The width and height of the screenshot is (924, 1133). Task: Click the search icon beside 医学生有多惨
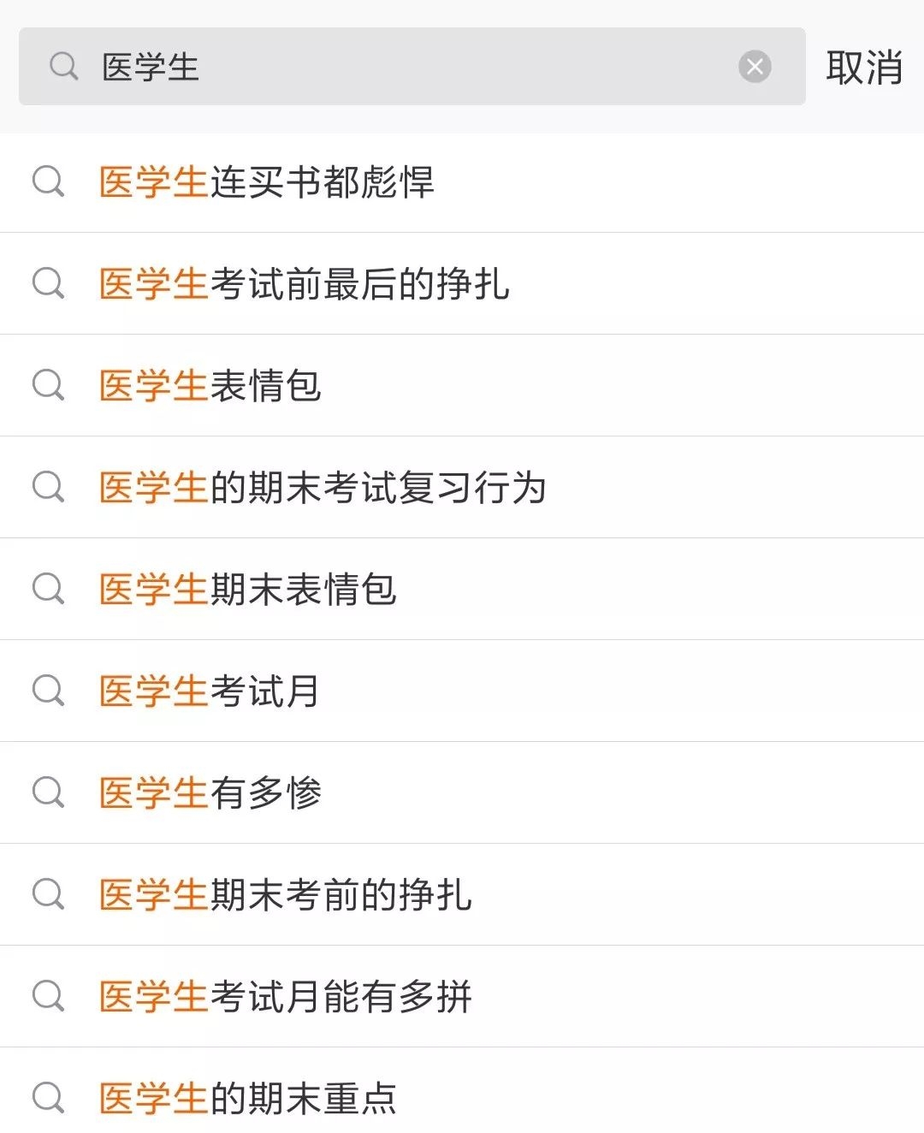click(48, 792)
